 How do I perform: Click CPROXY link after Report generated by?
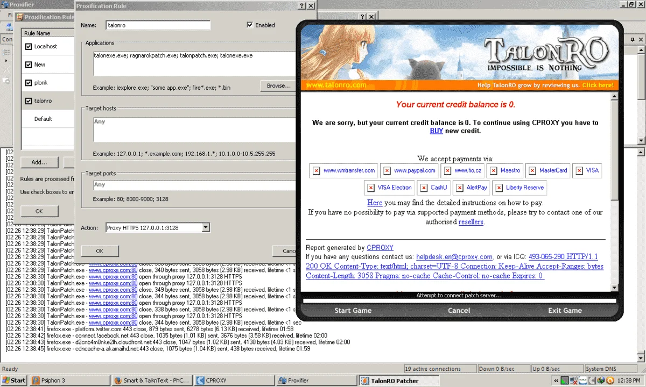point(380,248)
